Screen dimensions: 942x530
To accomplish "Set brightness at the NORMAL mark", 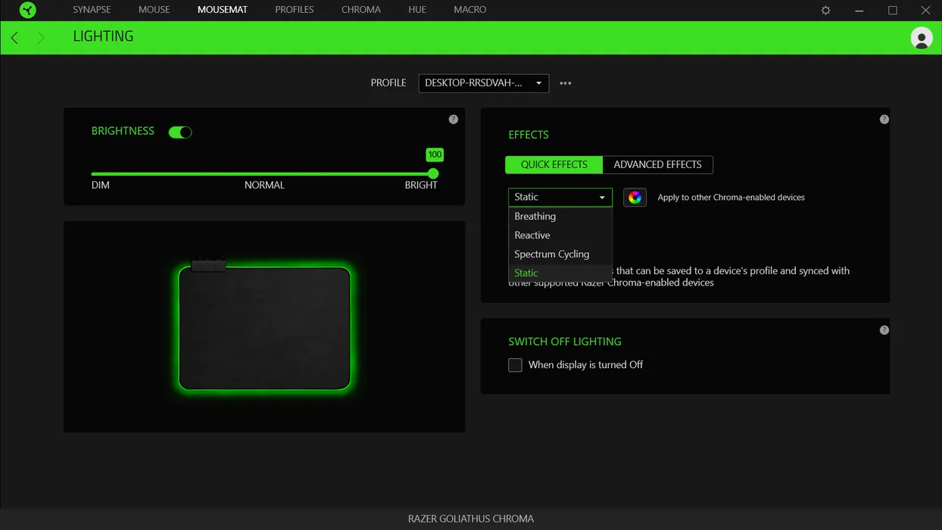I will point(264,174).
